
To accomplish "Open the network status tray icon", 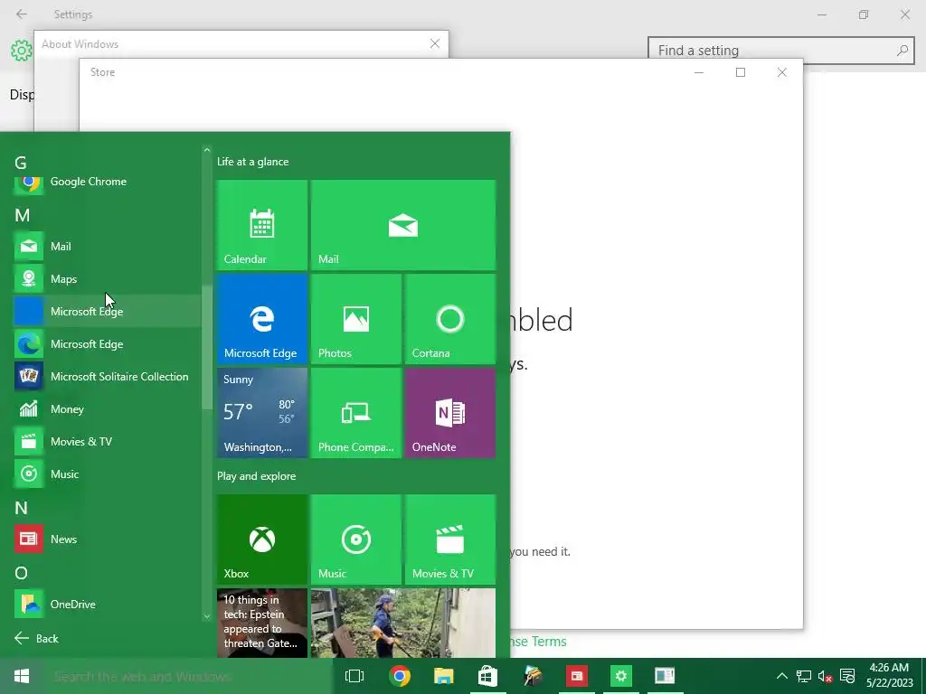I will [804, 676].
